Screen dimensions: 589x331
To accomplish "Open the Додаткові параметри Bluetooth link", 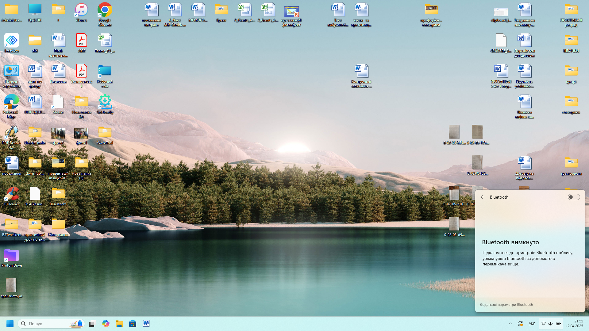I will [506, 305].
